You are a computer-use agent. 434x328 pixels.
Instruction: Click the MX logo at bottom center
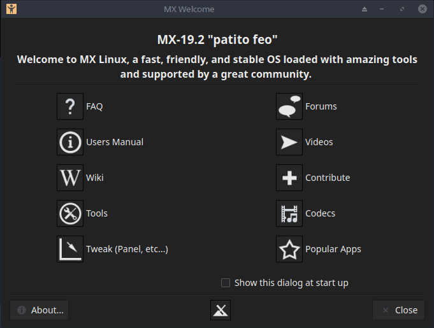coord(221,310)
